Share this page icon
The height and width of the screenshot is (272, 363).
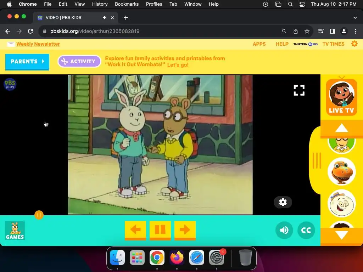point(295,31)
